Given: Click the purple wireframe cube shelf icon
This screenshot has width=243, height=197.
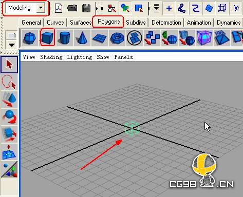Looking at the screenshot, I should point(204,38).
